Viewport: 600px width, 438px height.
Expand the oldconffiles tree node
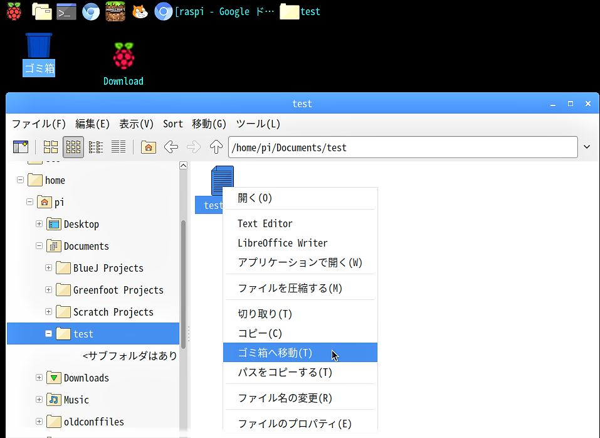[39, 421]
